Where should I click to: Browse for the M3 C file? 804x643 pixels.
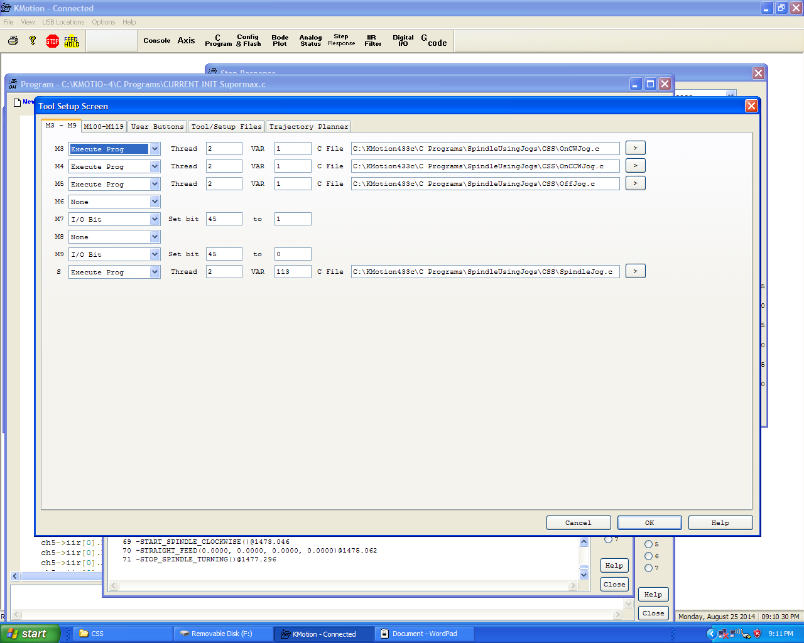(x=635, y=148)
